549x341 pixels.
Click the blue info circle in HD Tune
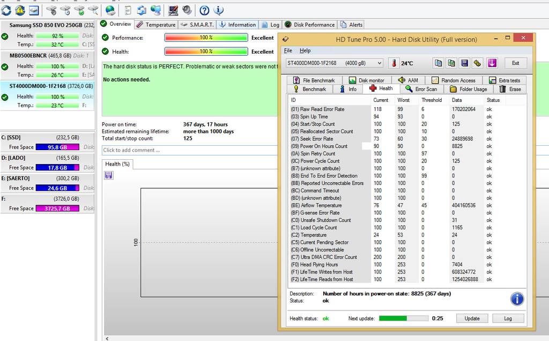[x=517, y=299]
